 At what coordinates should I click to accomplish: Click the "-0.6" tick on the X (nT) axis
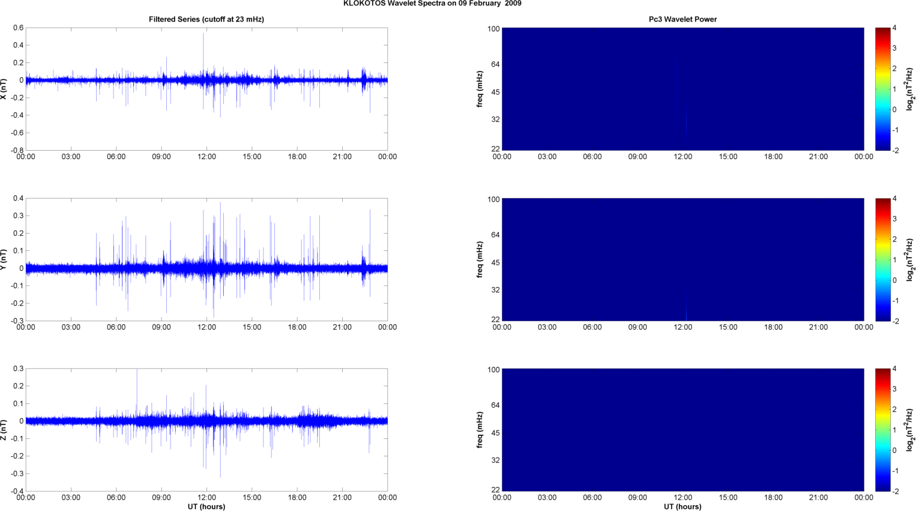[17, 133]
